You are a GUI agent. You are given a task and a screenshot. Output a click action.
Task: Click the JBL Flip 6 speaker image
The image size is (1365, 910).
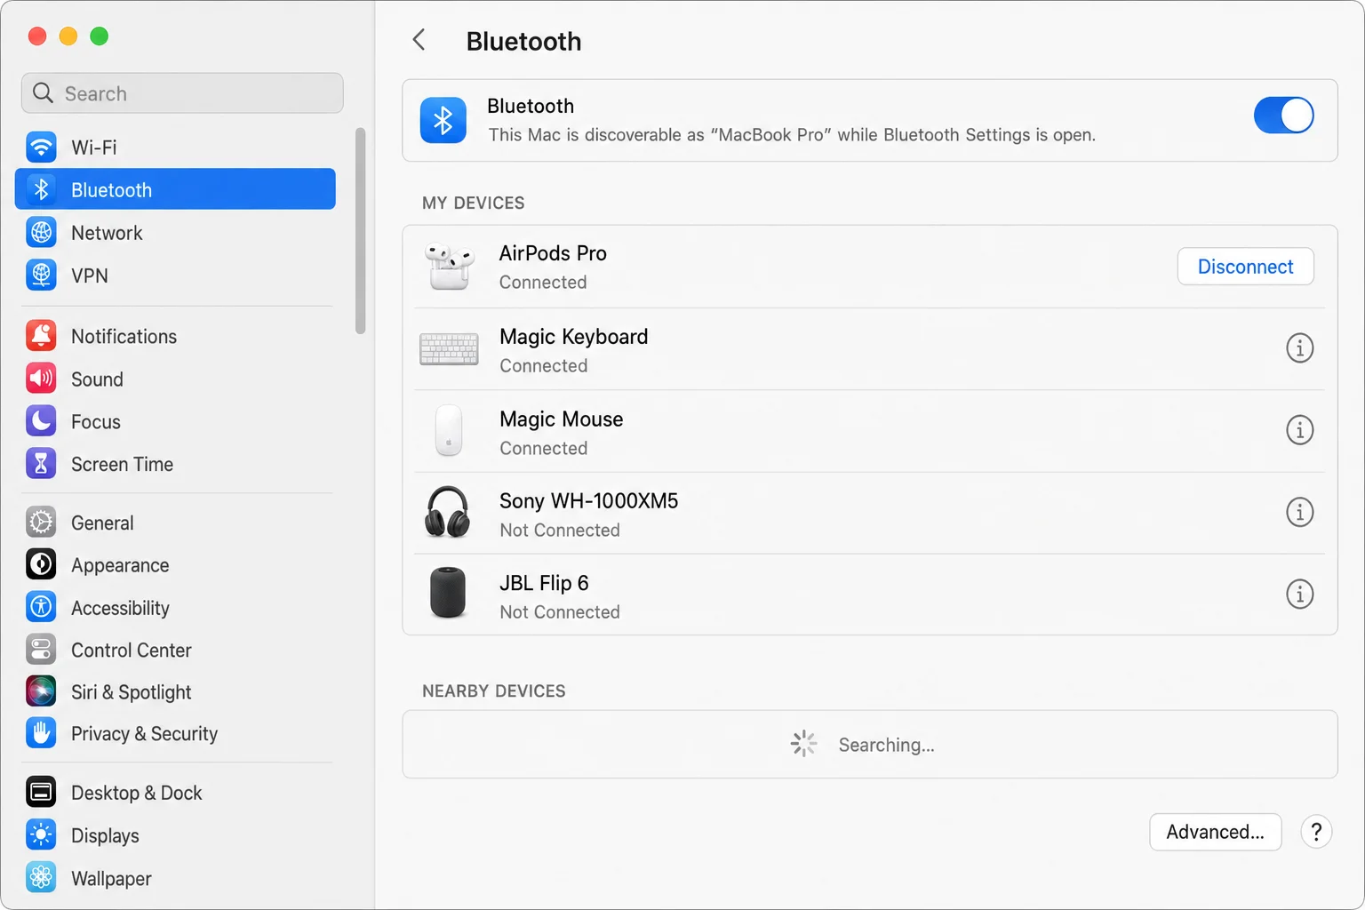448,593
